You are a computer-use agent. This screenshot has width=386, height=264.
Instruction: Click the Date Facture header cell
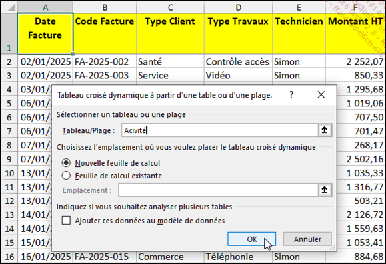pyautogui.click(x=45, y=33)
